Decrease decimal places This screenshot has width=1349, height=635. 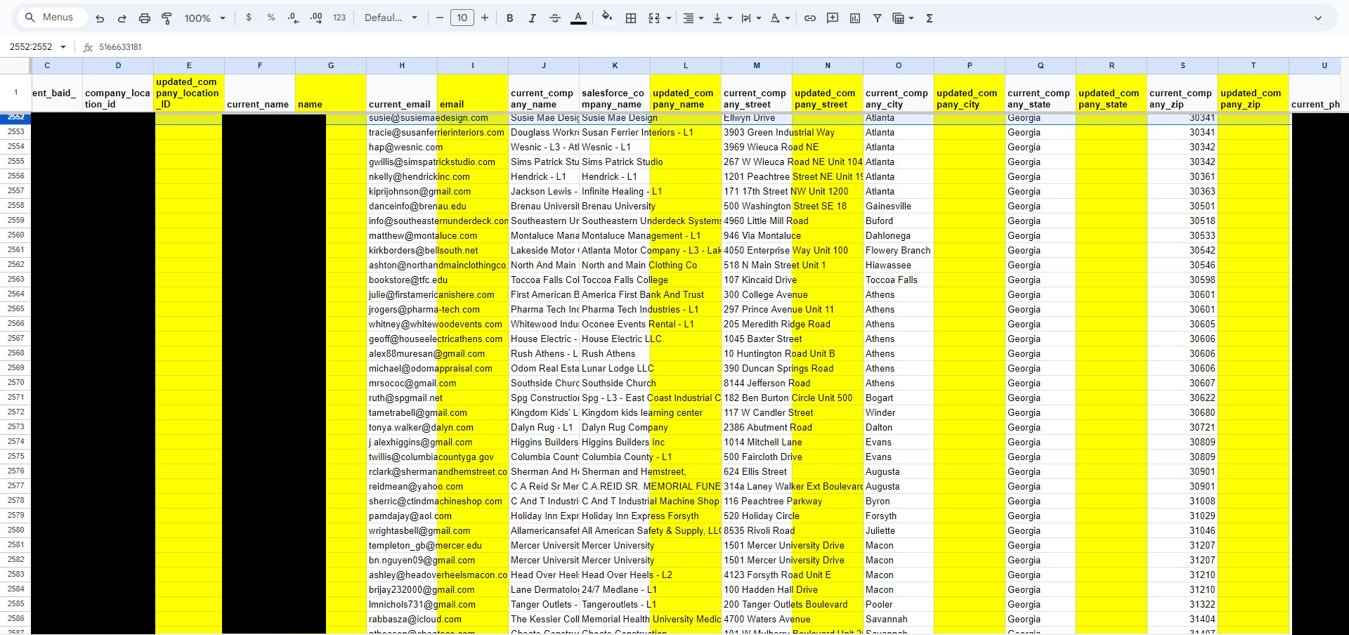pos(294,18)
